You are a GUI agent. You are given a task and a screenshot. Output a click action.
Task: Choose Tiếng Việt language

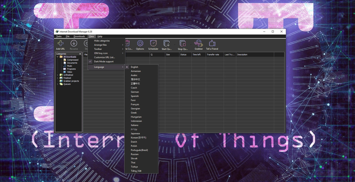pos(136,171)
